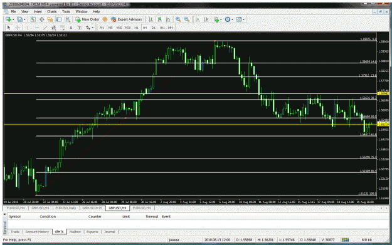392x245 pixels.
Task: Select the Arrows drawing tool
Action: point(88,28)
